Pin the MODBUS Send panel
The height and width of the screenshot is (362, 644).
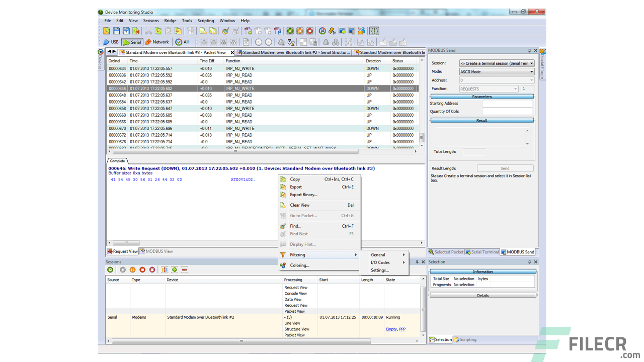[x=529, y=51]
